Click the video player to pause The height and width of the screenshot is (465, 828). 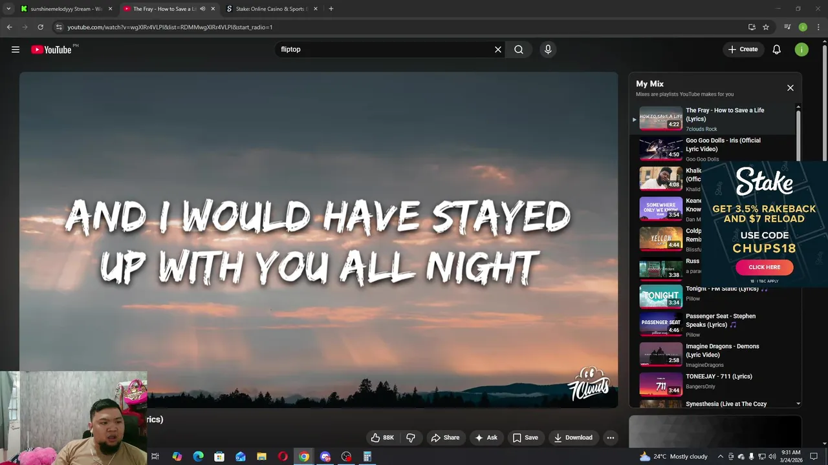tap(318, 240)
